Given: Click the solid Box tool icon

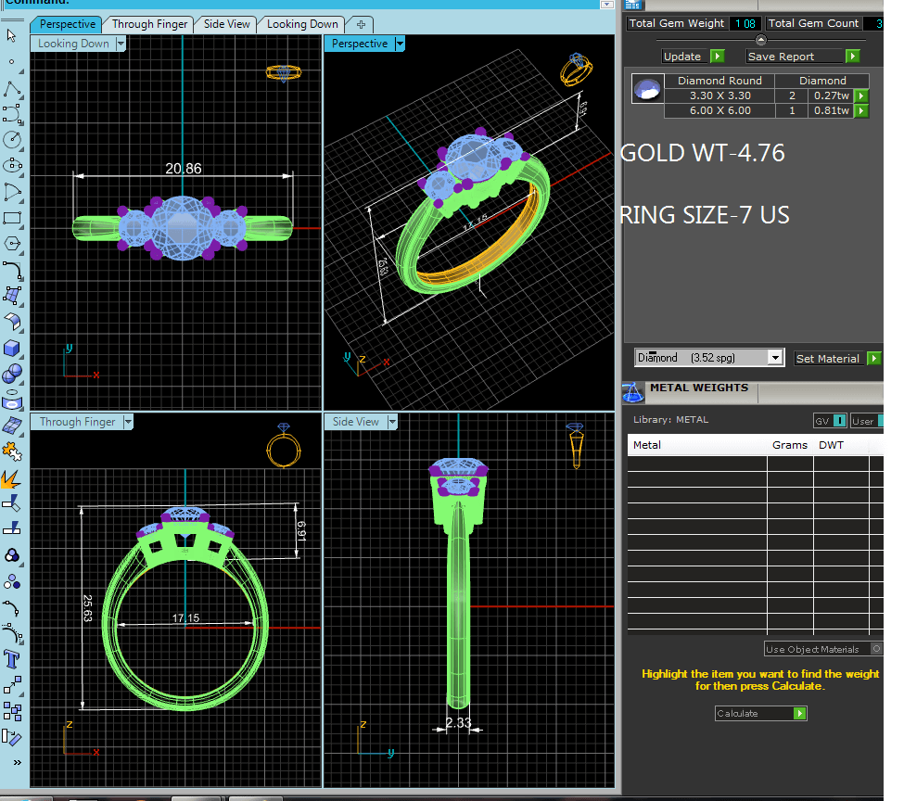Looking at the screenshot, I should [12, 348].
